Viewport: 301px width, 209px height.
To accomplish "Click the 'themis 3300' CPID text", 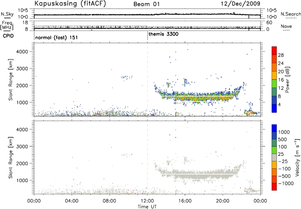I will point(163,34).
